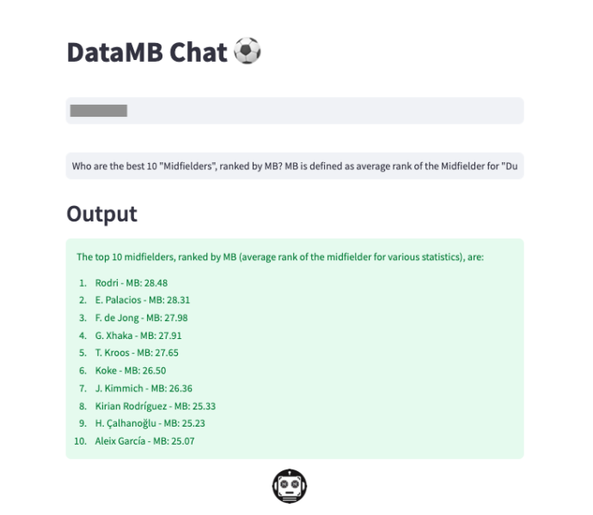Click the top input field with redacted text
Viewport: 593px width, 515px height.
[295, 111]
